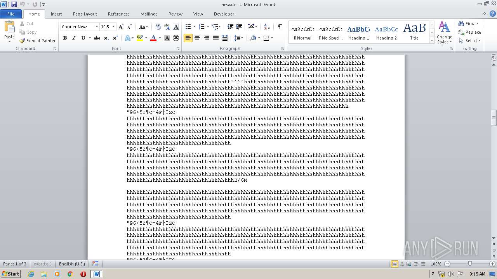The width and height of the screenshot is (497, 279).
Task: Click the Decrease Indent icon
Action: (230, 27)
